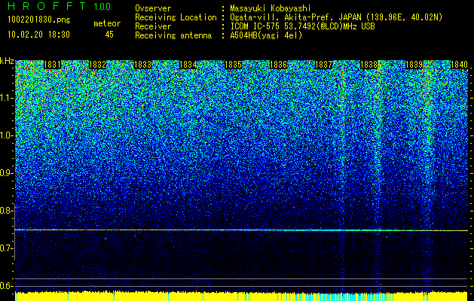Click the Receiving antenna field label
Viewport: 474px width, 301px height.
173,35
